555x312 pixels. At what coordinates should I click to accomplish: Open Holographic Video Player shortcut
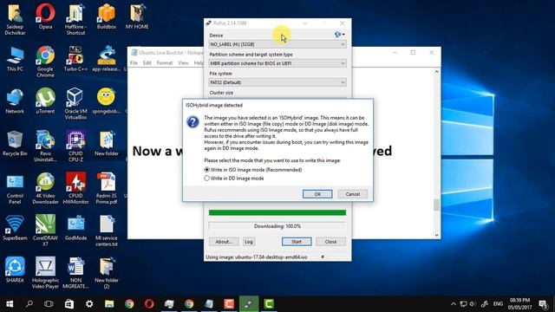tap(45, 272)
